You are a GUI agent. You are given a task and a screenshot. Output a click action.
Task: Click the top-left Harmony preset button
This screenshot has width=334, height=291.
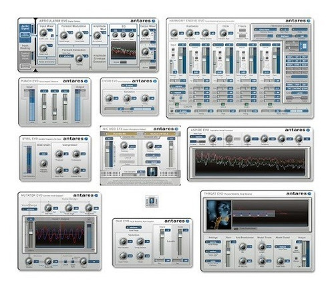click(289, 57)
